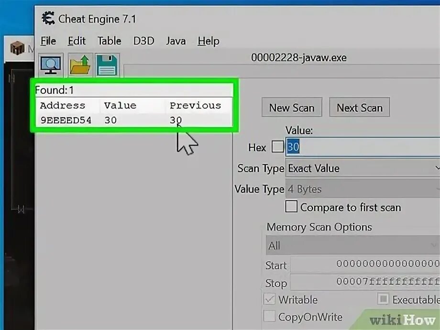Viewport: 440px width, 330px height.
Task: Enable Compare to first scan checkbox
Action: coord(291,207)
